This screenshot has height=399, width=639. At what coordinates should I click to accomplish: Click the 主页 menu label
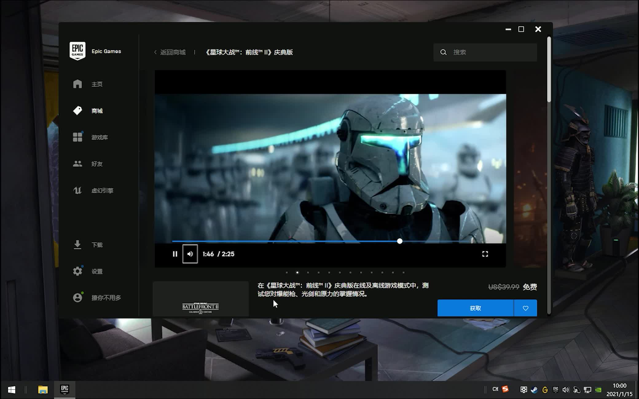click(x=97, y=84)
